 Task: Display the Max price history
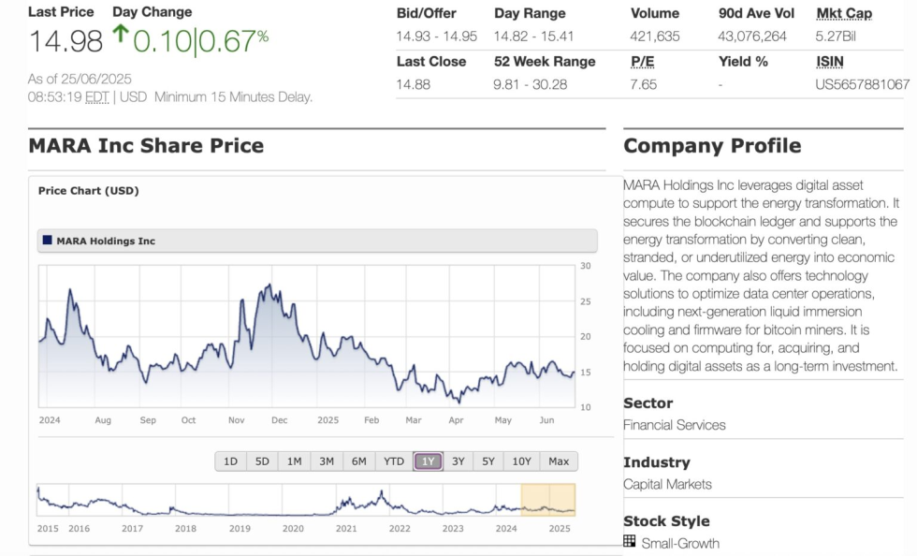[559, 461]
